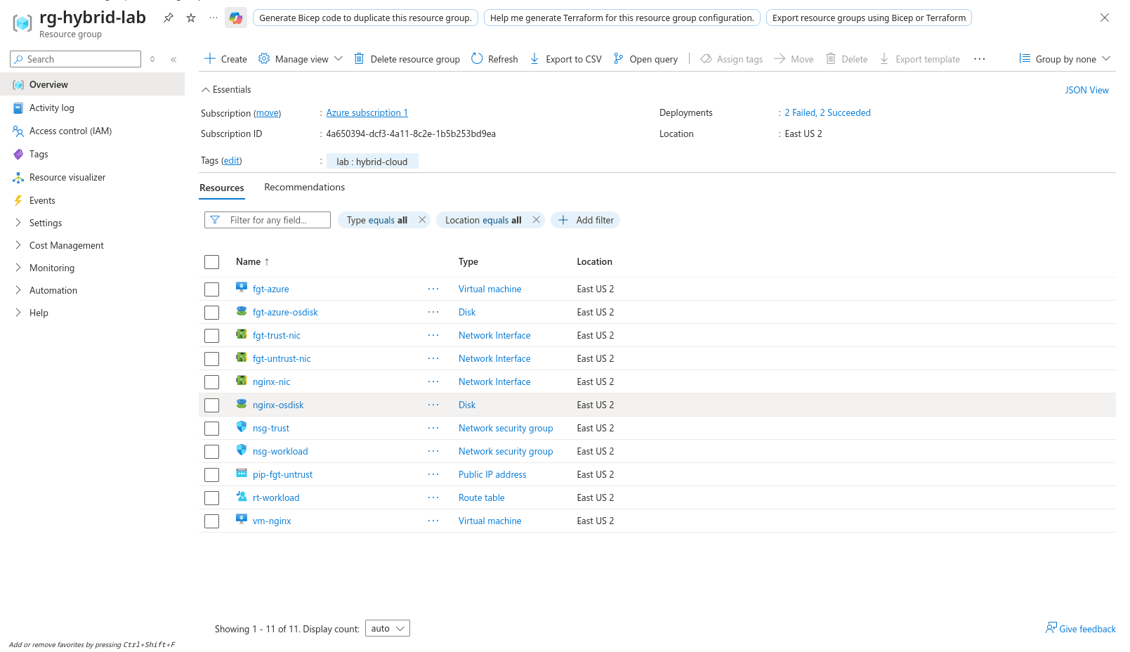Viewport: 1130px width, 652px height.
Task: Check the pip-fgt-untrust row checkbox
Action: pyautogui.click(x=211, y=475)
